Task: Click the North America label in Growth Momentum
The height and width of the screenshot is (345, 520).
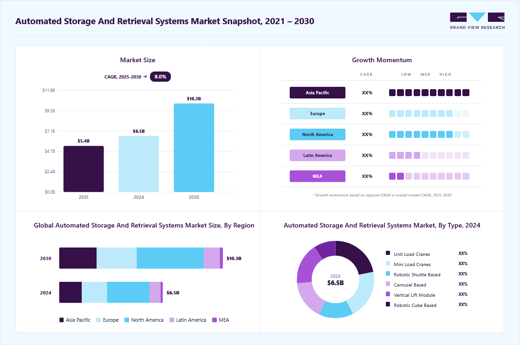Action: click(x=318, y=134)
